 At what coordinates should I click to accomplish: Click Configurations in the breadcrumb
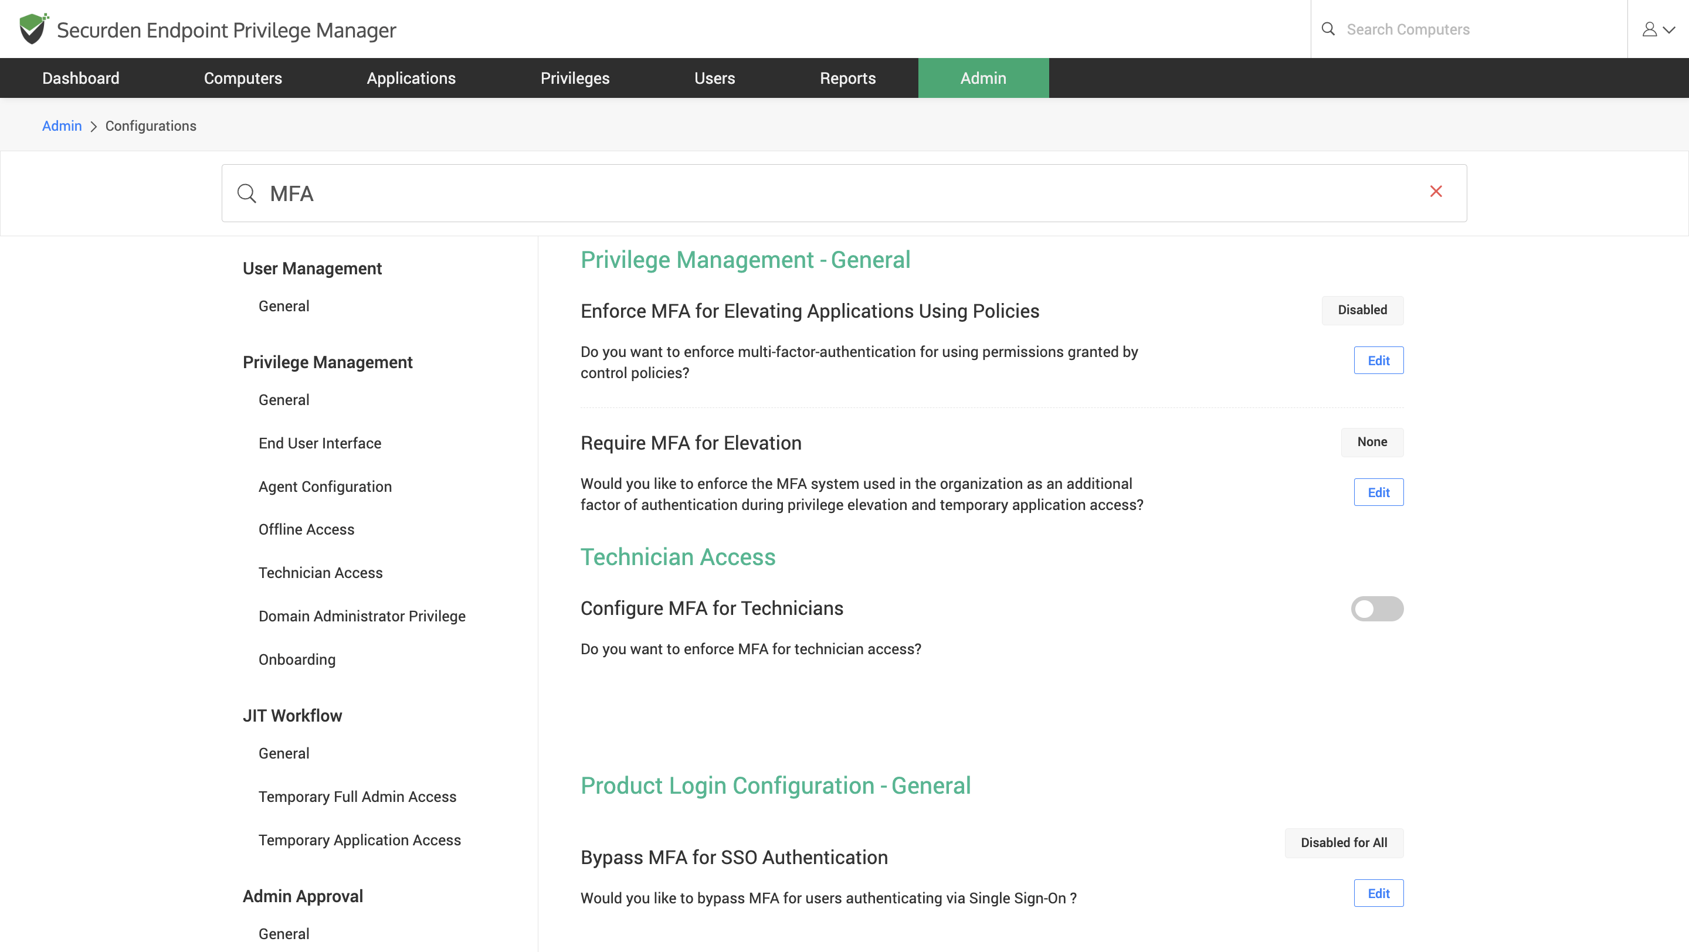click(x=151, y=126)
